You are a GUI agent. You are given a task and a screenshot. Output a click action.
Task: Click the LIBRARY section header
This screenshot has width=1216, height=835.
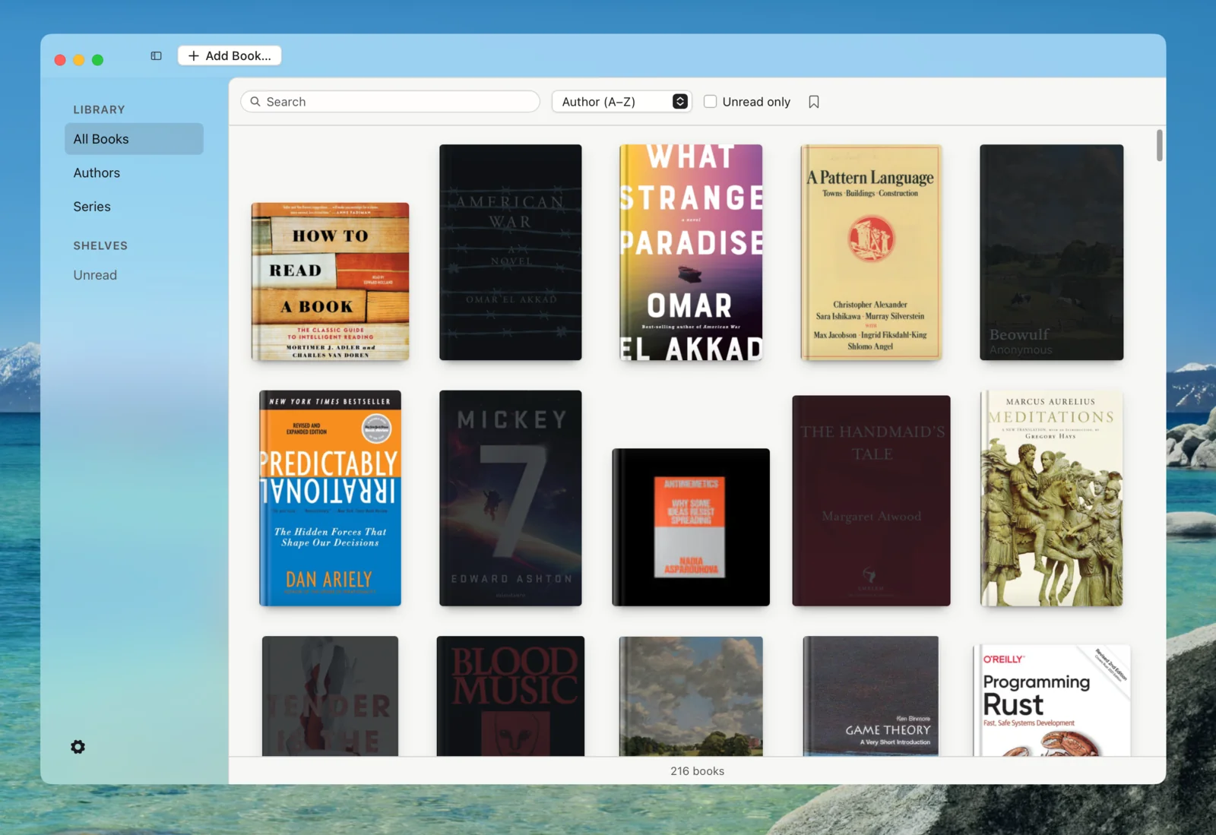99,109
